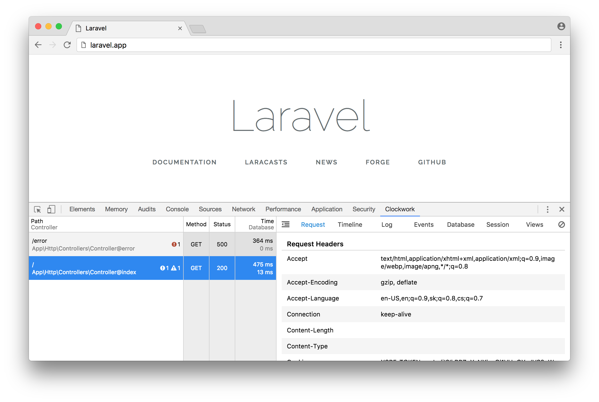Click the Request Headers heading
The height and width of the screenshot is (402, 599).
coord(315,244)
